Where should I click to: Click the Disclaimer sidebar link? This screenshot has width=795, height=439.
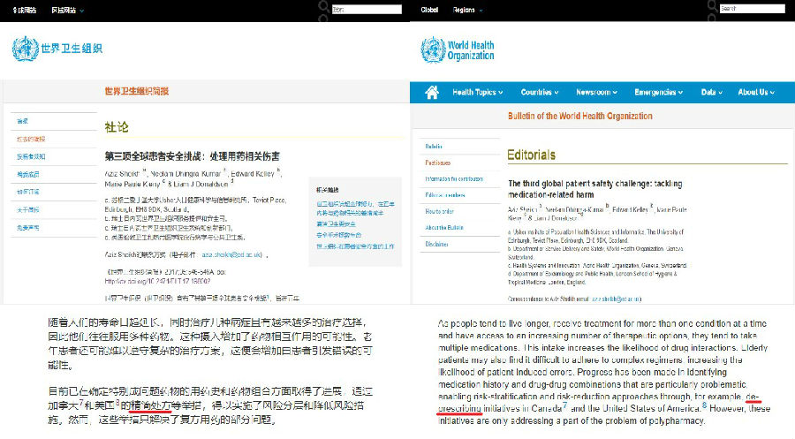coord(437,243)
